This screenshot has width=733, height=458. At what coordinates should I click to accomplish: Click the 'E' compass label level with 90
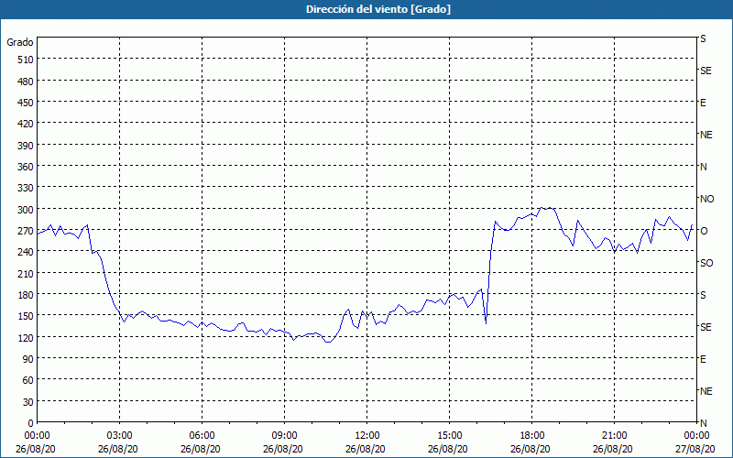pos(703,359)
